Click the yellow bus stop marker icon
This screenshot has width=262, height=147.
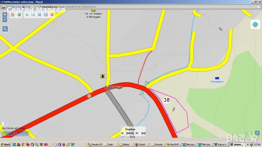[x=103, y=76]
